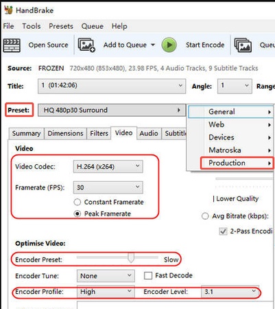Click the green Start Encode play icon

coord(169,45)
